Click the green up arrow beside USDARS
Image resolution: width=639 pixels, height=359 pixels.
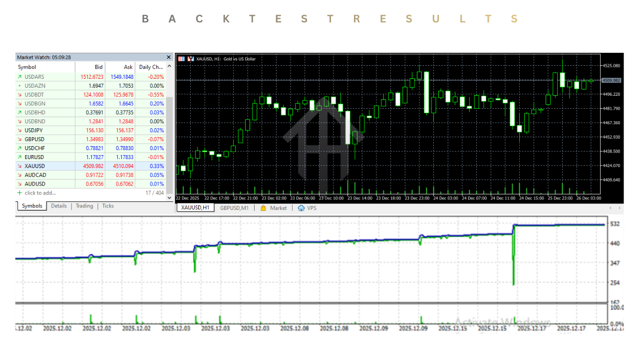tap(19, 76)
